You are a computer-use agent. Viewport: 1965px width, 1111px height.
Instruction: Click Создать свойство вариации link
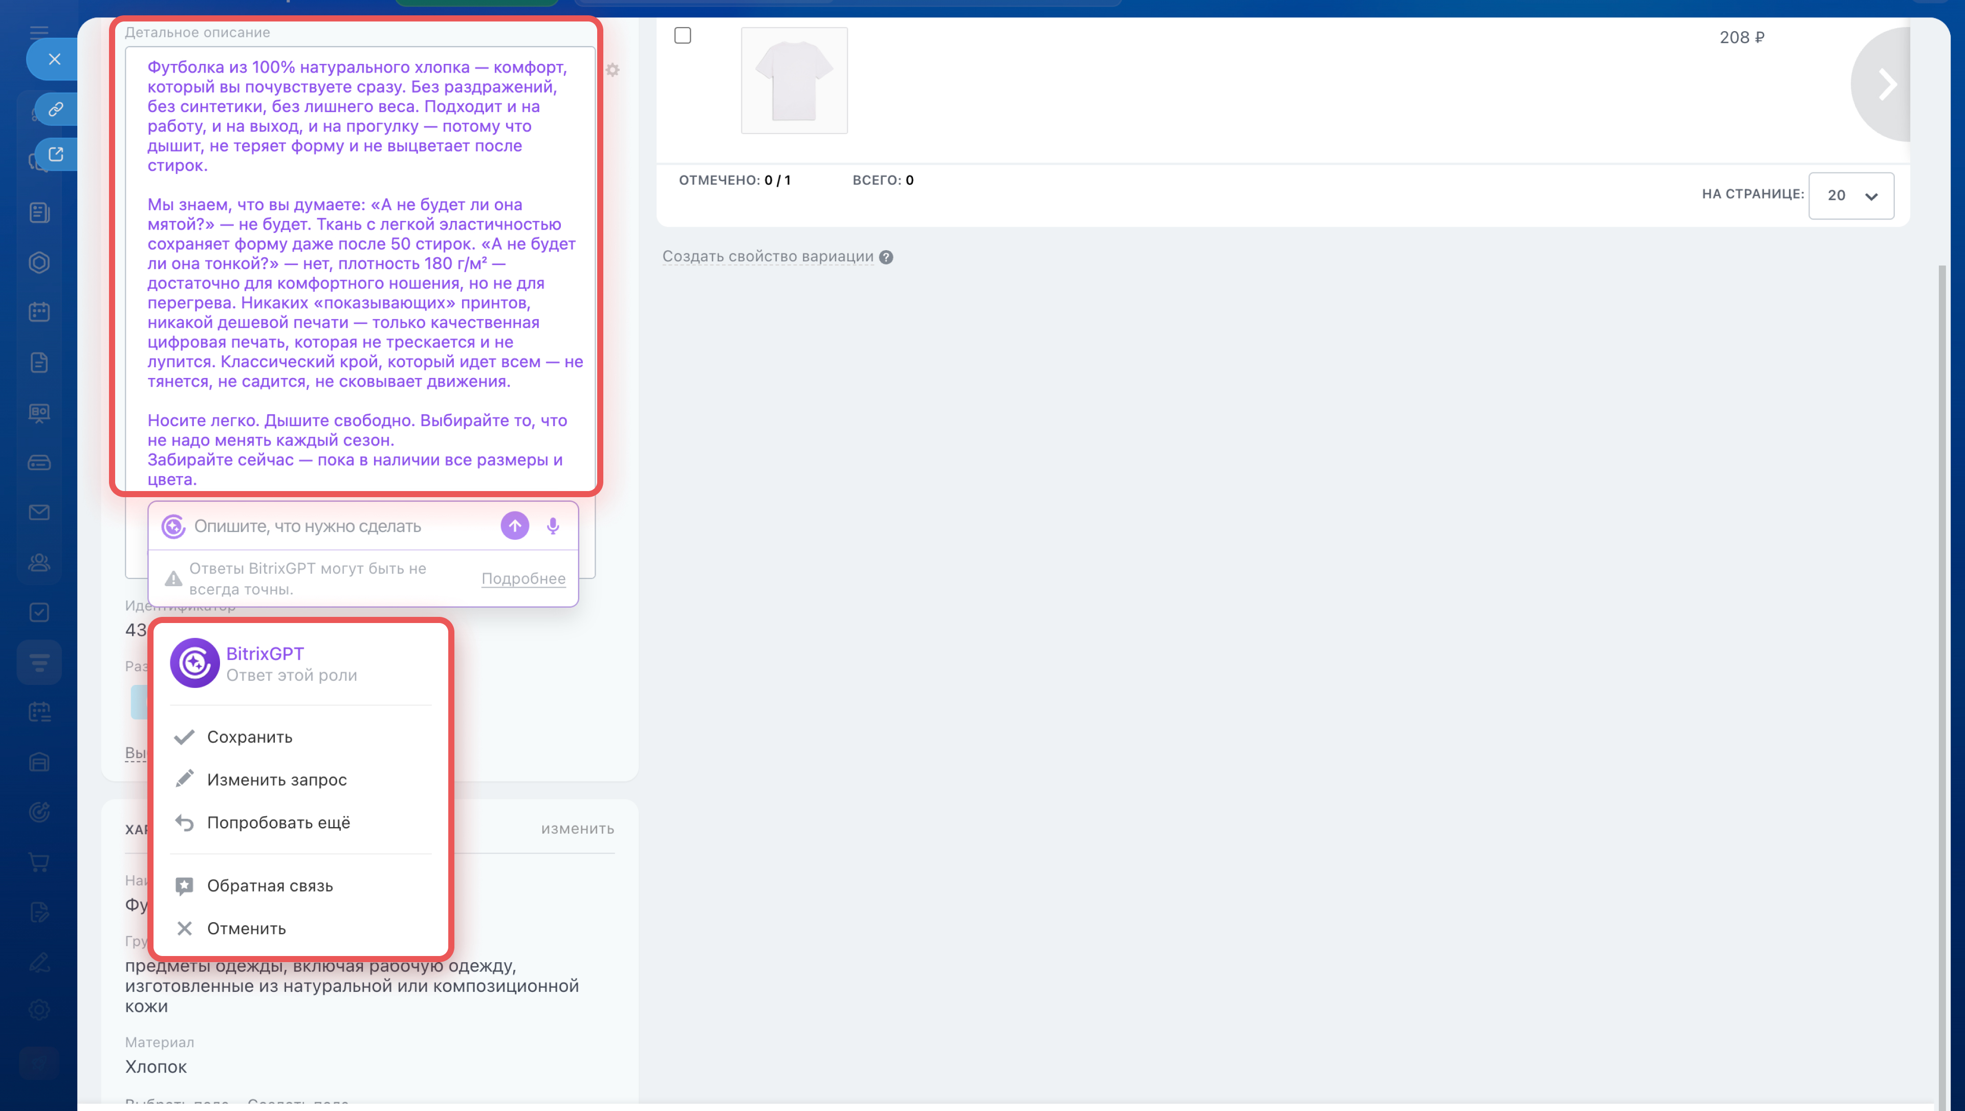767,256
